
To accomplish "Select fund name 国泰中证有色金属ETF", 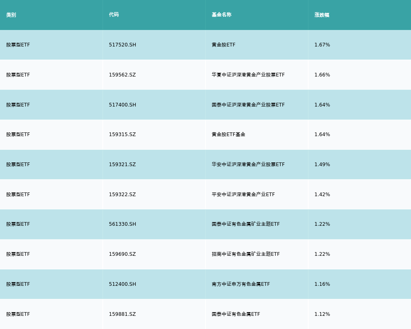I will pos(236,314).
